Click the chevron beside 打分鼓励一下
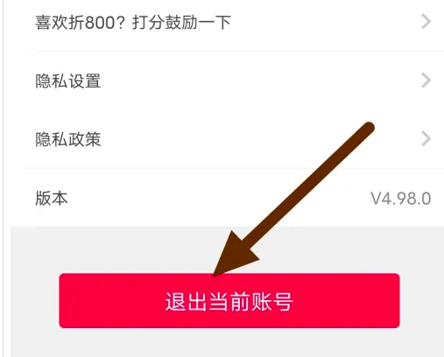The width and height of the screenshot is (444, 357). point(426,22)
